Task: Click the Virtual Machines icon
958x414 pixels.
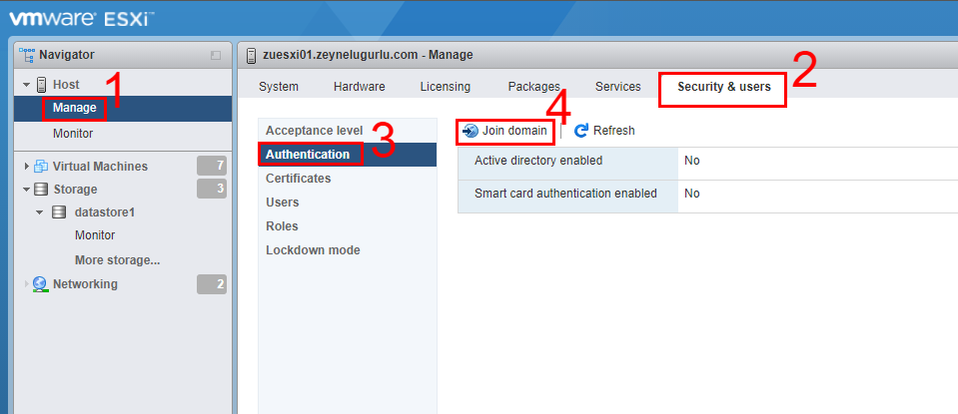Action: pyautogui.click(x=41, y=166)
